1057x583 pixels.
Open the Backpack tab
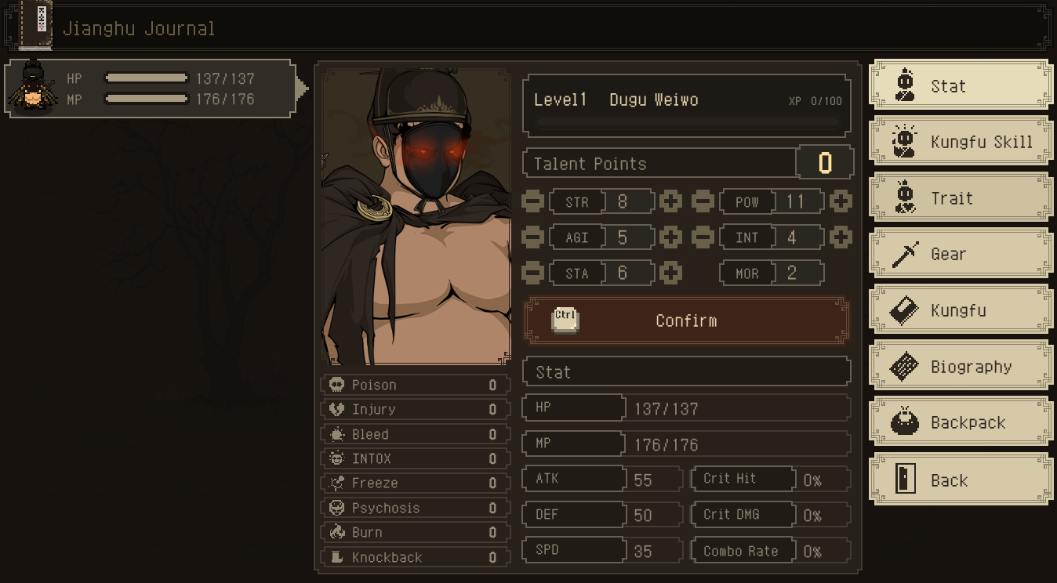point(961,422)
